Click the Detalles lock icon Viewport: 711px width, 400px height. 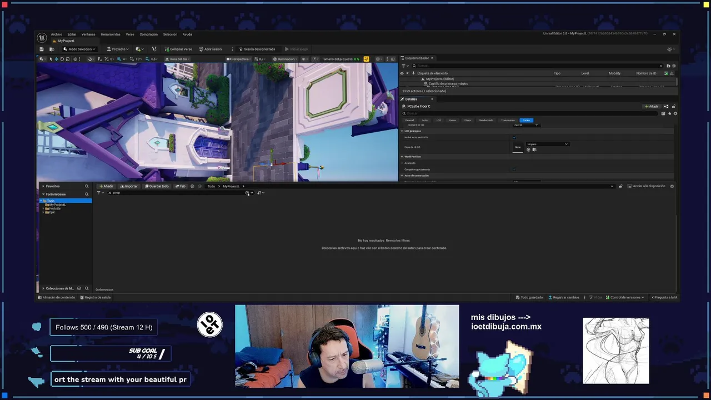coord(674,106)
